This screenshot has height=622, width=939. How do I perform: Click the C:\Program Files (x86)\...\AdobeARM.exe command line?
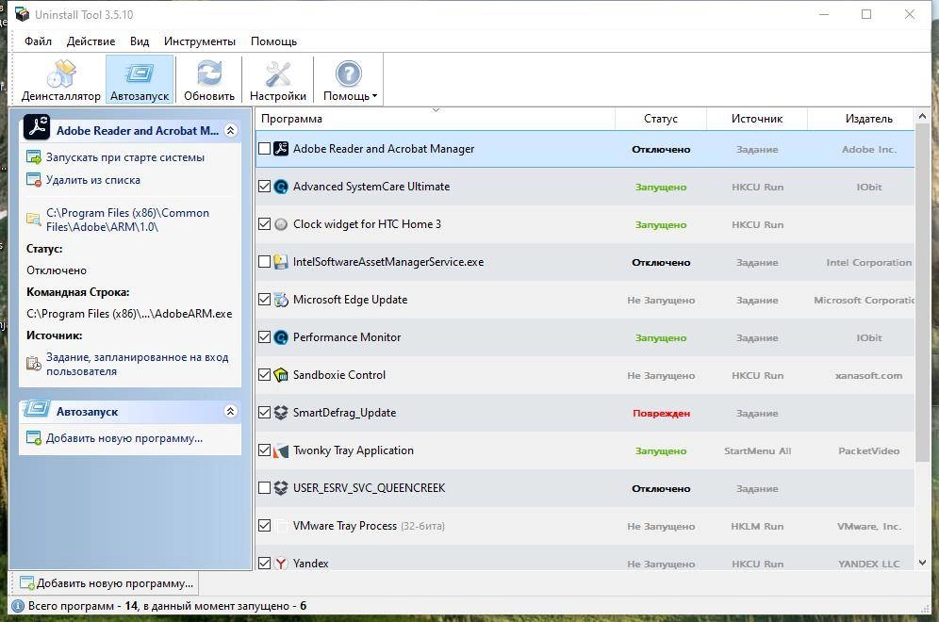pyautogui.click(x=129, y=314)
